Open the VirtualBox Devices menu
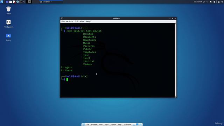Image resolution: width=224 pixels, height=126 pixels. click(113, 125)
